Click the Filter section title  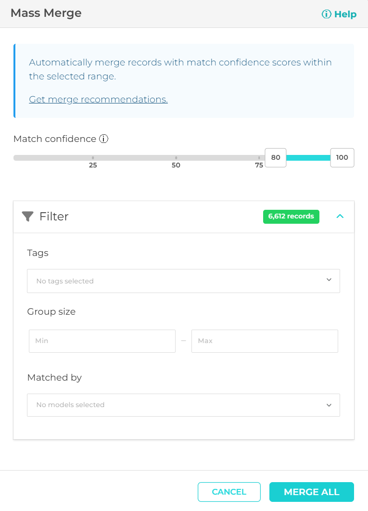point(54,217)
